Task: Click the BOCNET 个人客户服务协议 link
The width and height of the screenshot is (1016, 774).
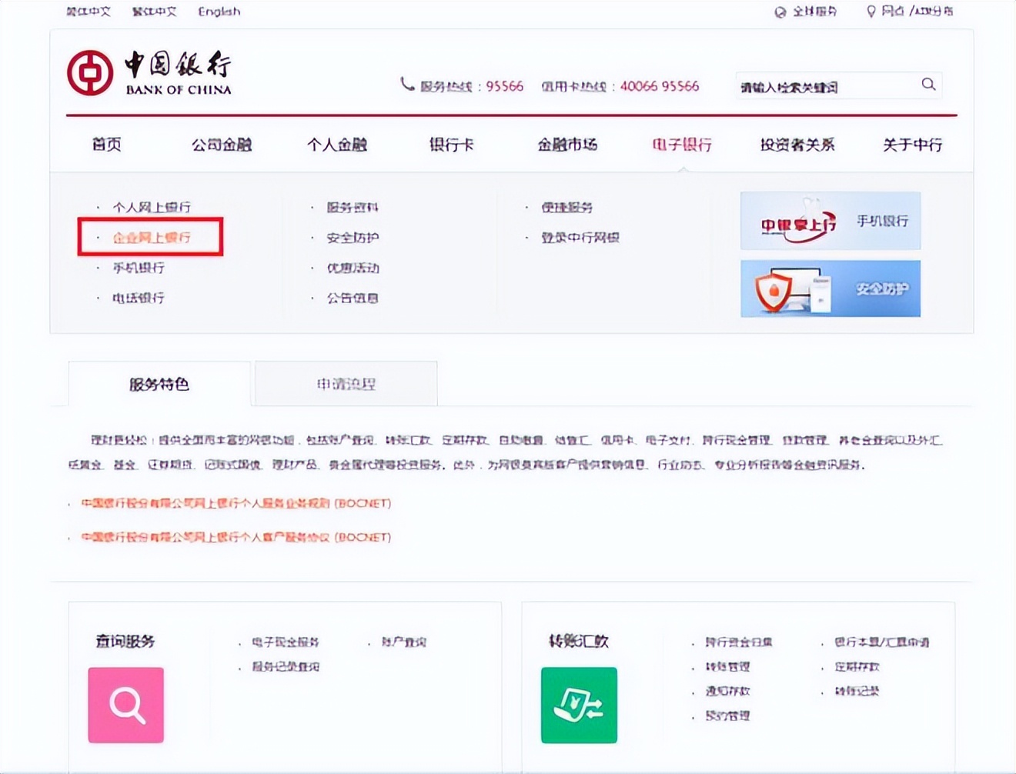Action: click(236, 537)
